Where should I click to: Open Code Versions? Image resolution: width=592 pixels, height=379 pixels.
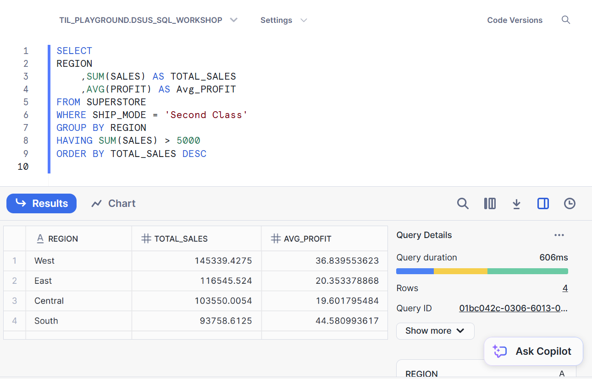515,20
